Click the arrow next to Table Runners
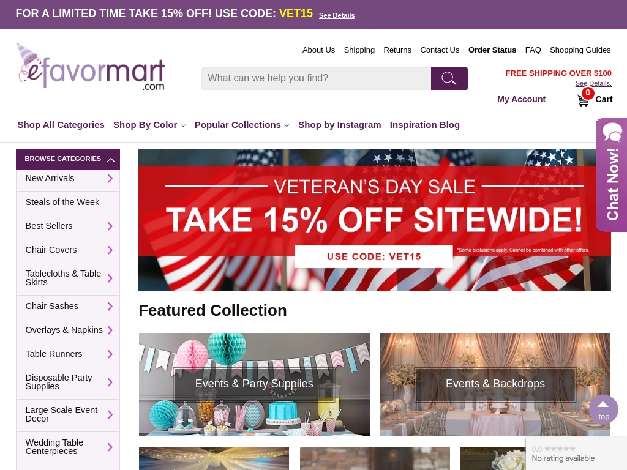 click(110, 354)
